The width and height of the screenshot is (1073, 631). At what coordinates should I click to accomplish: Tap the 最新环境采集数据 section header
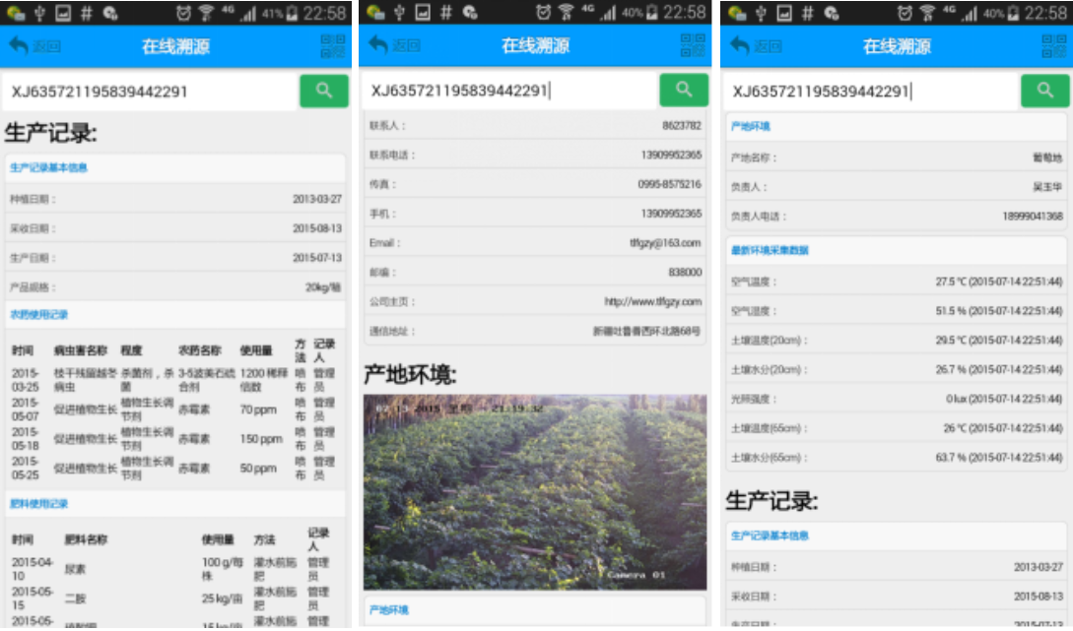pyautogui.click(x=770, y=251)
